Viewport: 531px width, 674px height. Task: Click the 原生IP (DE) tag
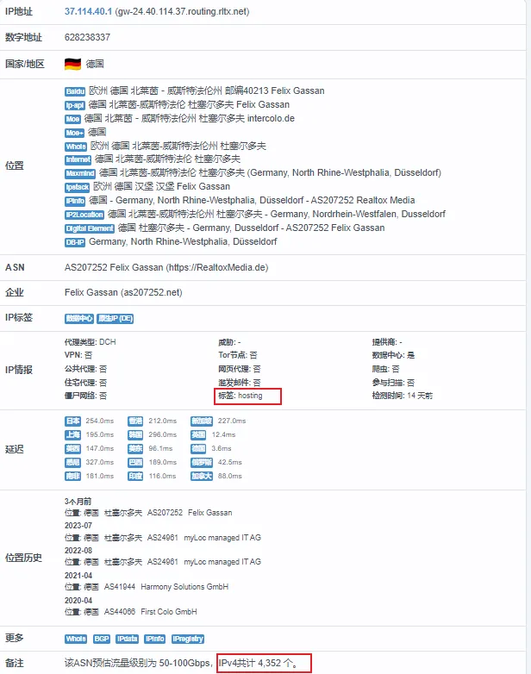(115, 318)
